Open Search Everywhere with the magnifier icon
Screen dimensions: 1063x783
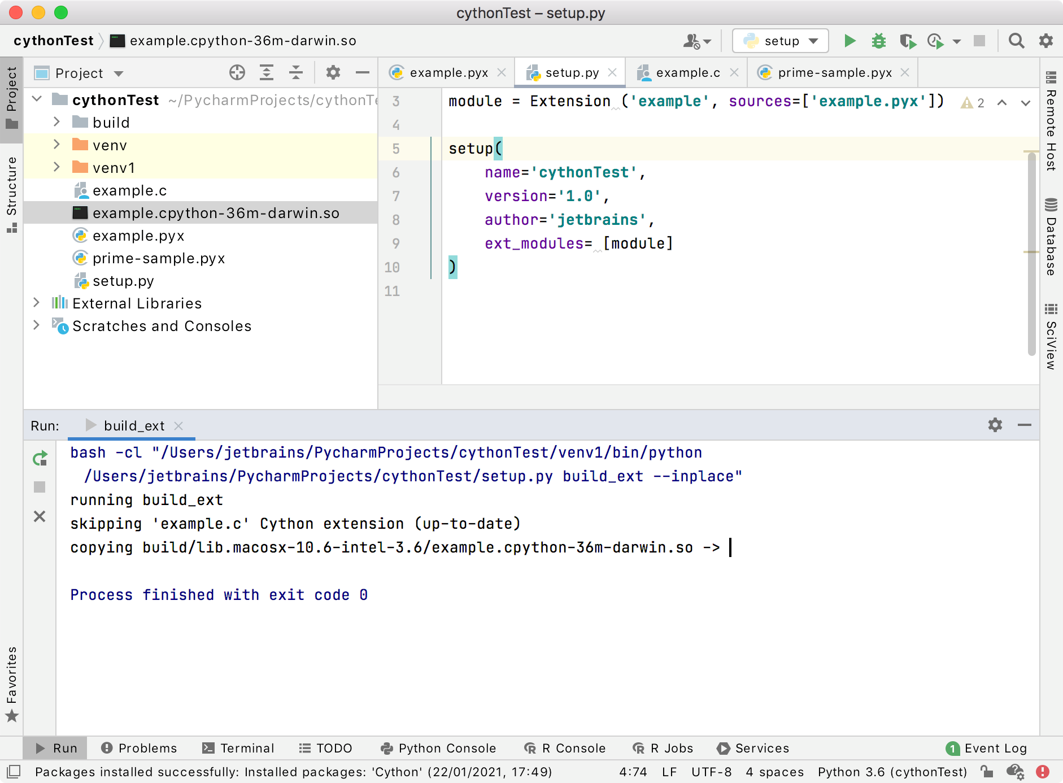[x=1016, y=41]
